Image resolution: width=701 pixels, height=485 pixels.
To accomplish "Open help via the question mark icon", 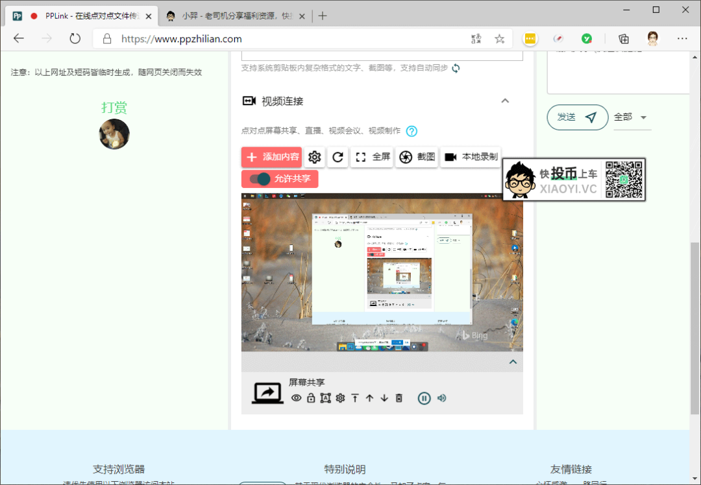I will coord(412,131).
